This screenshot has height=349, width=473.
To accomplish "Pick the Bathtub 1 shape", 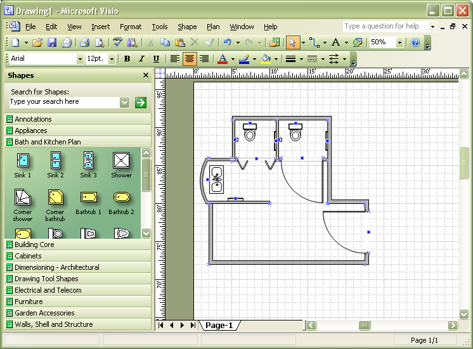I will click(x=88, y=202).
